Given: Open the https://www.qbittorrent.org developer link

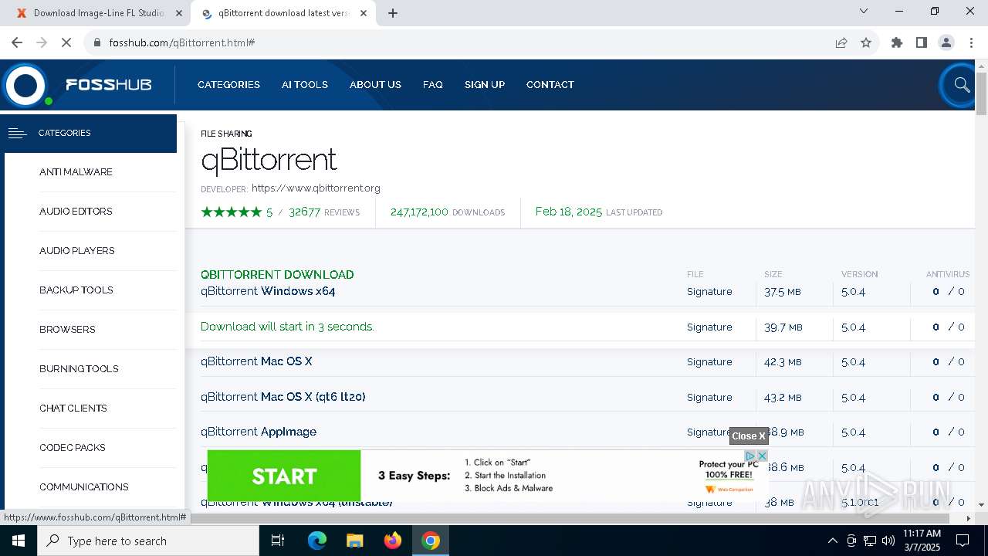Looking at the screenshot, I should click(316, 188).
